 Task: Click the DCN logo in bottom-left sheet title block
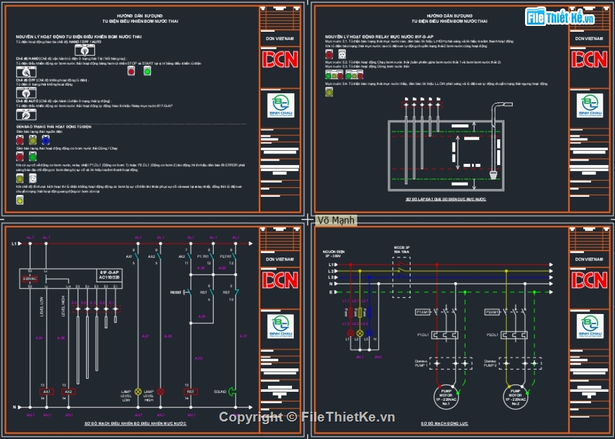pos(280,280)
